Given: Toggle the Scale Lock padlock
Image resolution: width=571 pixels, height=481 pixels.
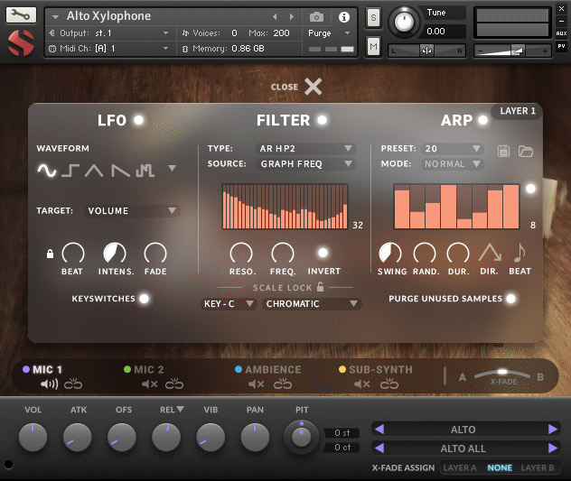Looking at the screenshot, I should tap(320, 287).
